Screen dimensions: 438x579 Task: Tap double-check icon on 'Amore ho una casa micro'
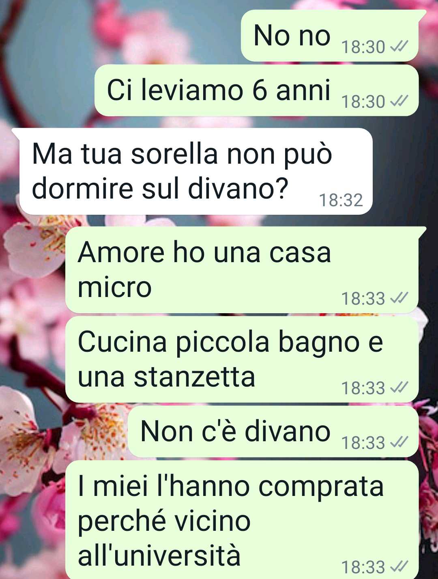(399, 299)
